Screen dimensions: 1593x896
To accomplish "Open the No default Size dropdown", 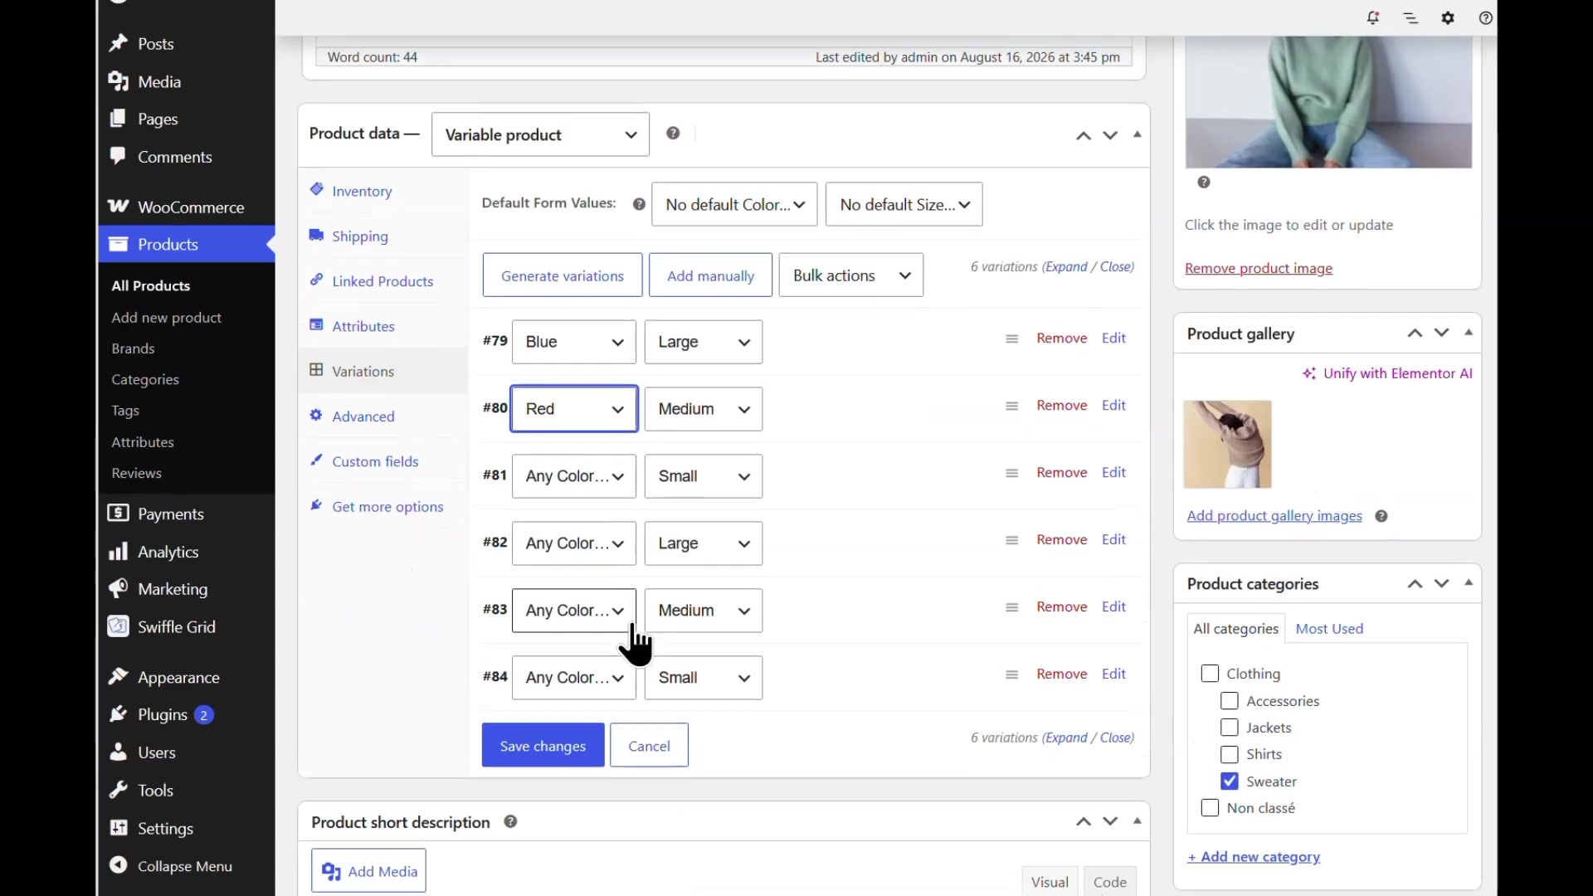I will click(x=904, y=204).
